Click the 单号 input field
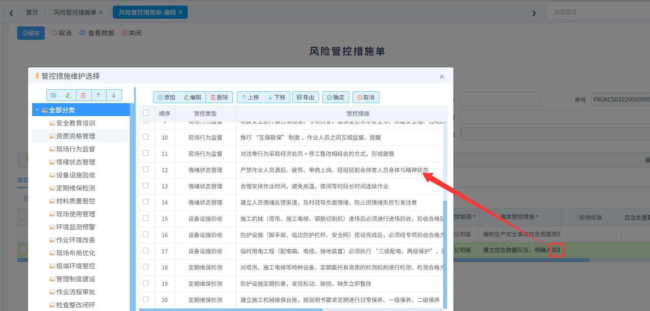 [621, 99]
